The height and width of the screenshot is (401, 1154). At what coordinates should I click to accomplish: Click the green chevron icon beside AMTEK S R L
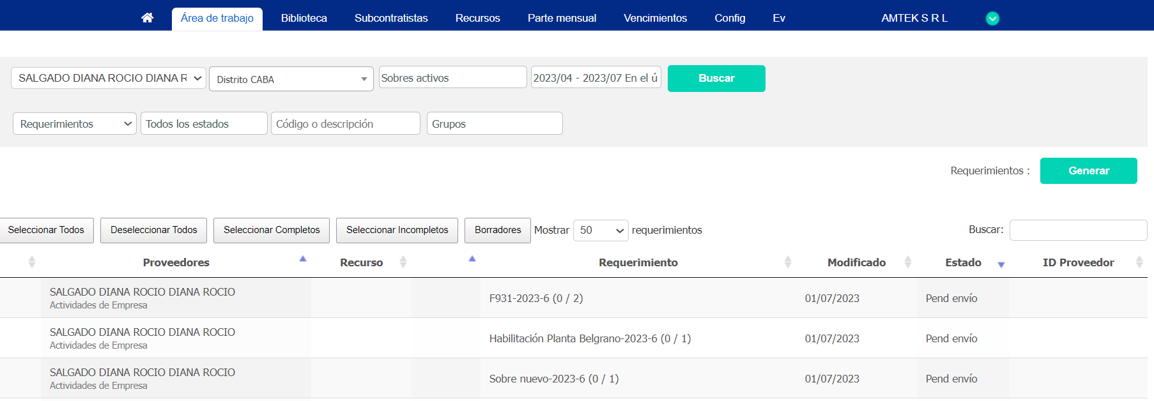(992, 19)
